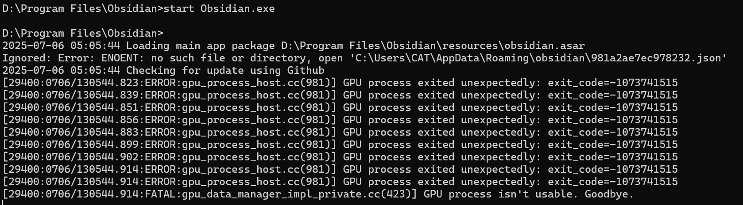
Task: Click the 130544.851 GPU error line
Action: tap(340, 107)
